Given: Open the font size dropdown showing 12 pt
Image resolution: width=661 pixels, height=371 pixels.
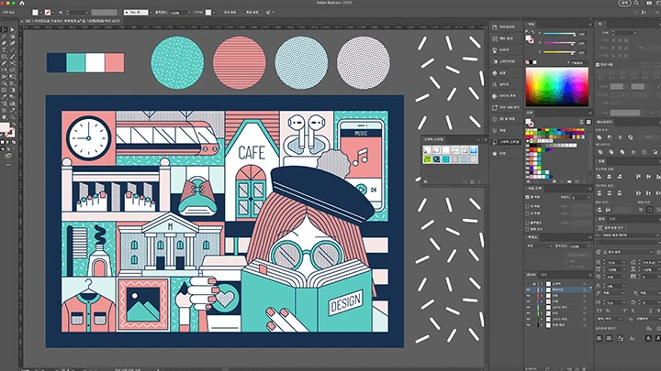Looking at the screenshot, I should pos(624,263).
